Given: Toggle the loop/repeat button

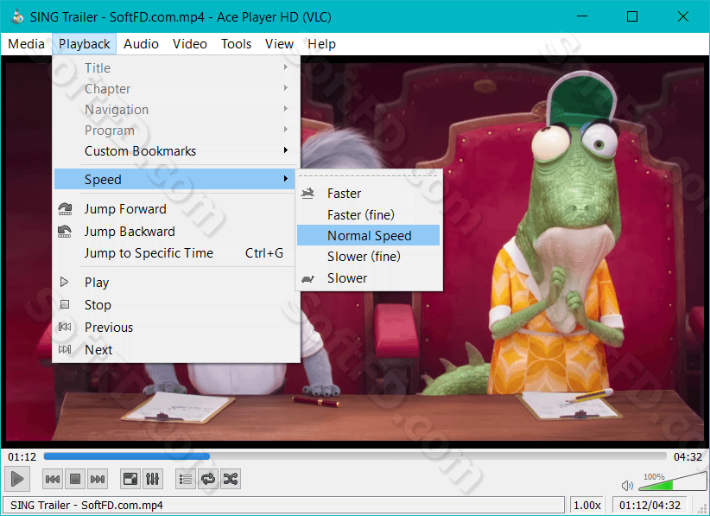Looking at the screenshot, I should pos(208,479).
